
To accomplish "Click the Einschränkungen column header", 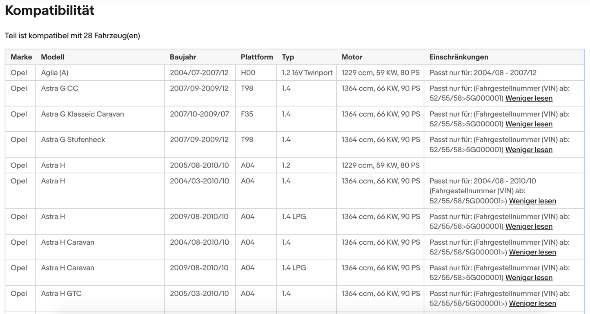I will 459,57.
